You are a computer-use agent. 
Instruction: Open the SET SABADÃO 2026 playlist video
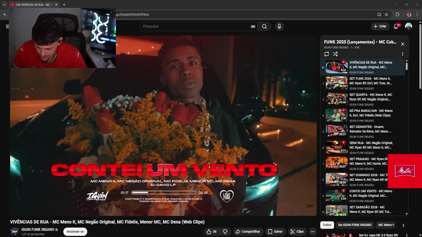[363, 211]
